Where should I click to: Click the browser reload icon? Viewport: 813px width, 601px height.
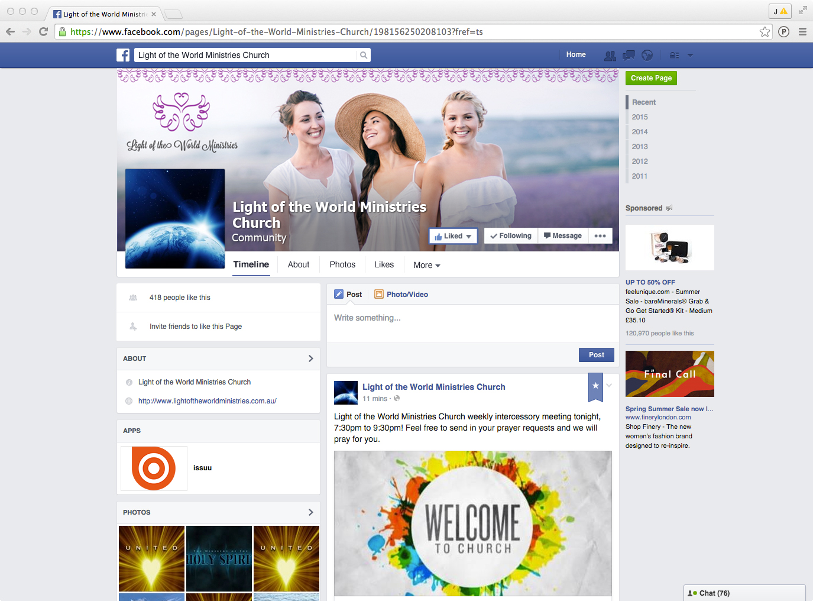[43, 32]
